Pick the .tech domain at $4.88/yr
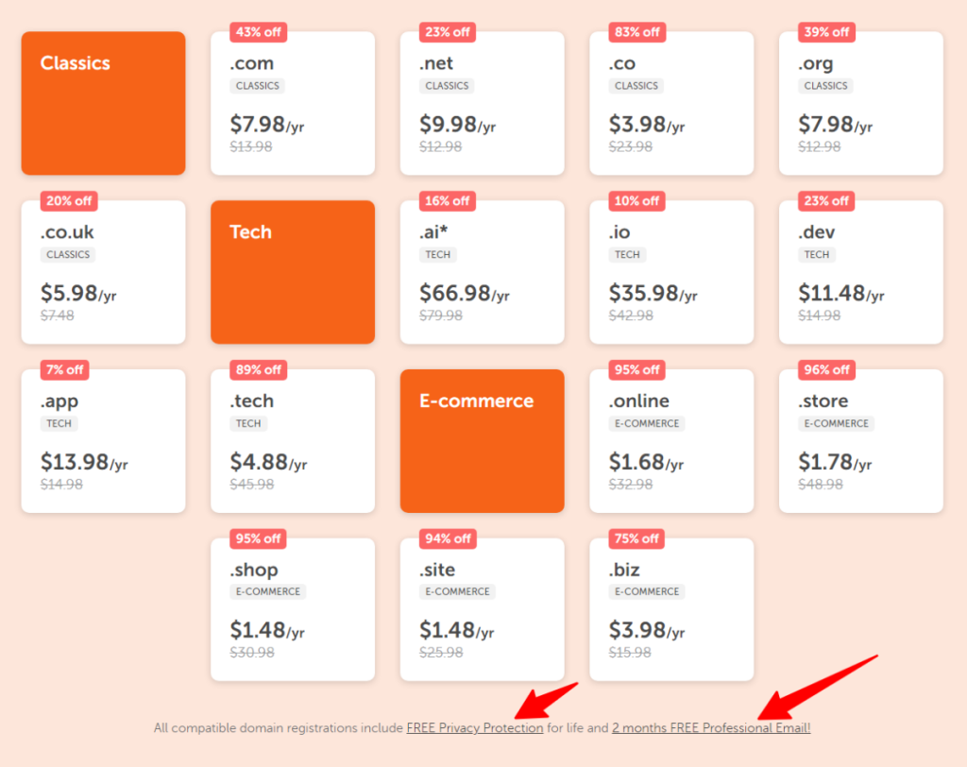 [x=293, y=442]
